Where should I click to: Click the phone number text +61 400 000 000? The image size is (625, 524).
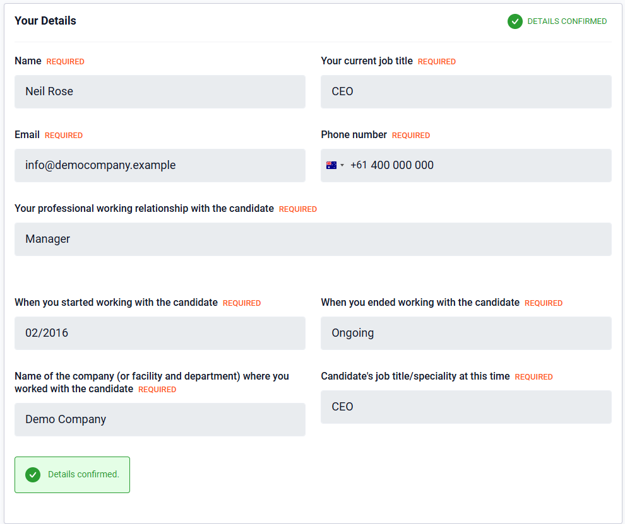tap(392, 165)
